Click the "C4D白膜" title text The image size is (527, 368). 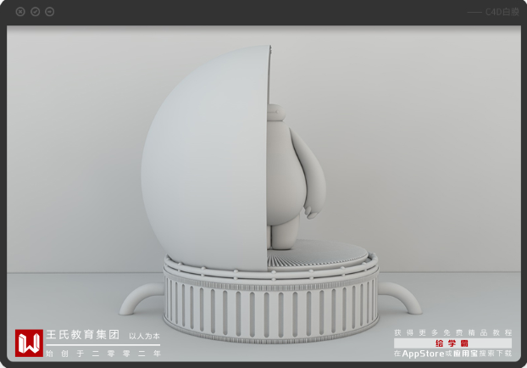(x=502, y=12)
